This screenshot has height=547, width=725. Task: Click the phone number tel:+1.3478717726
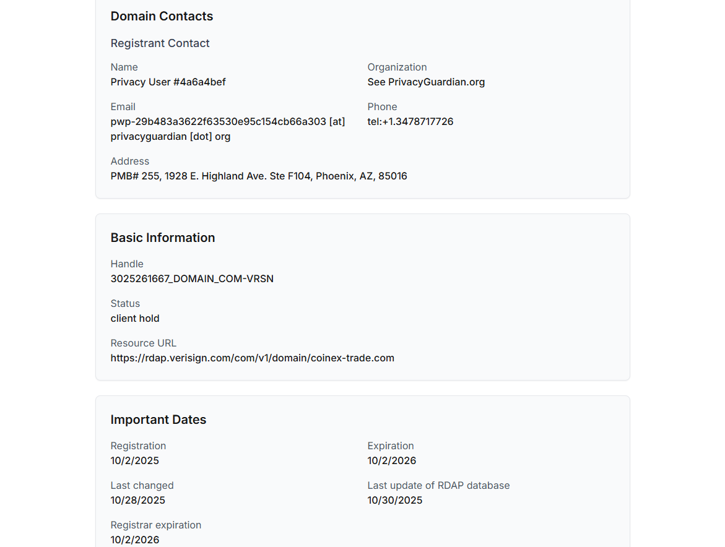[x=410, y=122]
